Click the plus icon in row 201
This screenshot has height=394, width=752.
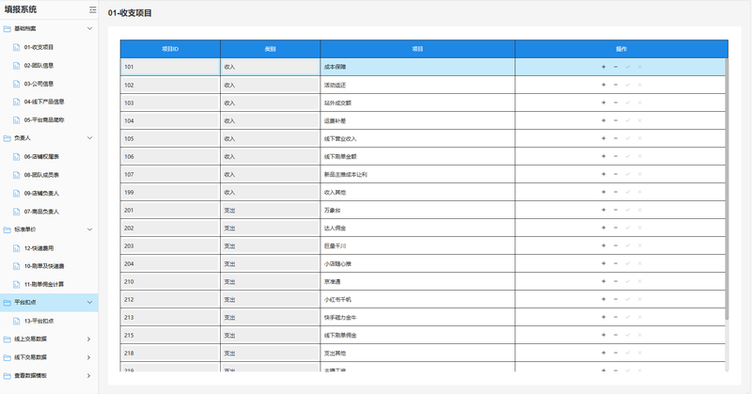[x=603, y=210]
